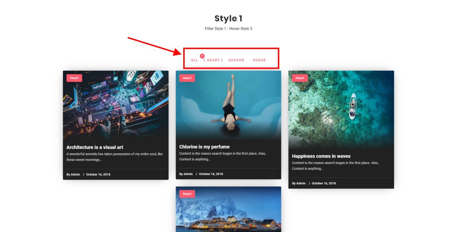The image size is (457, 232).
Task: Click 'A wonderful serenity' excerpt text
Action: point(115,157)
